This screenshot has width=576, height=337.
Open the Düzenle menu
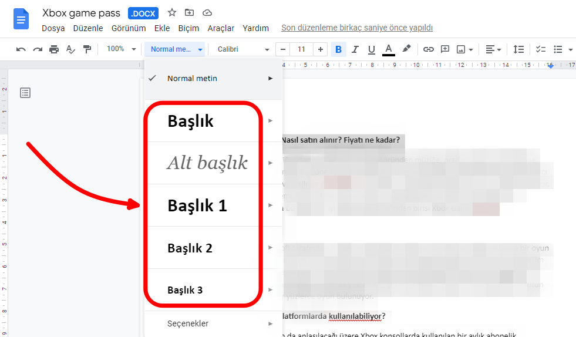[88, 28]
